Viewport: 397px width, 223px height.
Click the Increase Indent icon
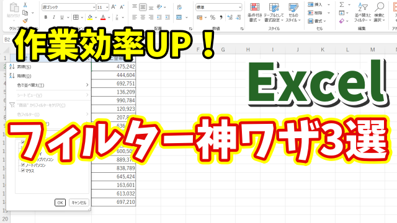click(167, 17)
